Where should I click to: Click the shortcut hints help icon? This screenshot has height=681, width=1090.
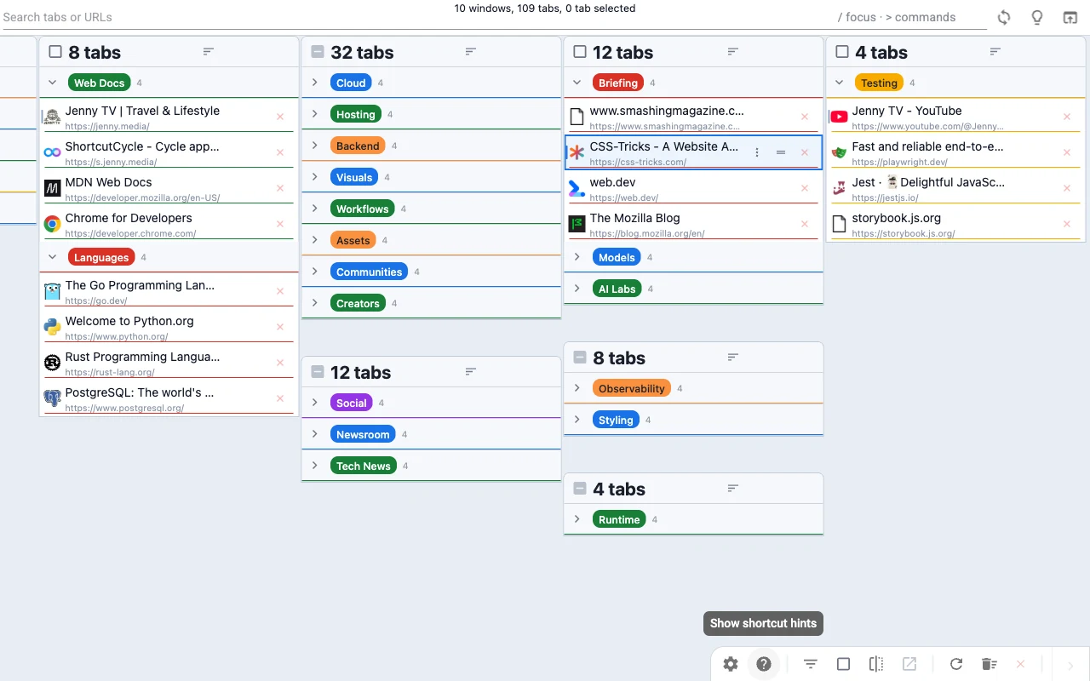pos(764,664)
